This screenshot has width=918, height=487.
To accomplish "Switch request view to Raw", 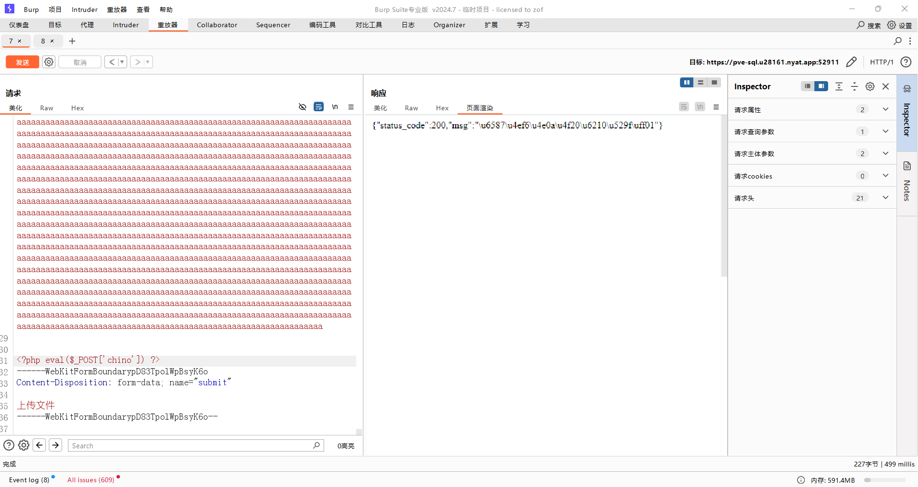I will [x=46, y=108].
